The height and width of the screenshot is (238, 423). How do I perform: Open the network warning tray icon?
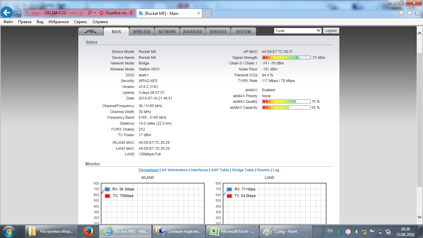click(364, 232)
